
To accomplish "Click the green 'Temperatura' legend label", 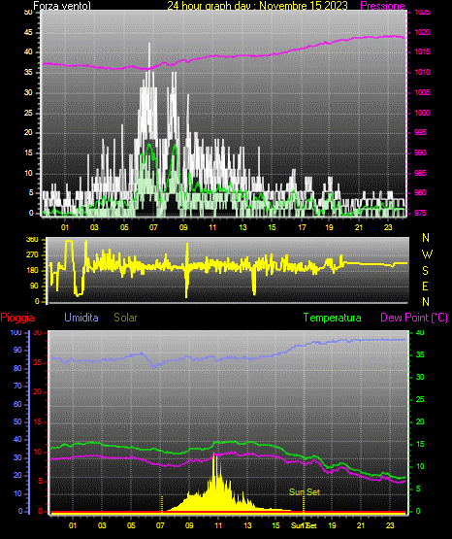I will click(x=333, y=318).
